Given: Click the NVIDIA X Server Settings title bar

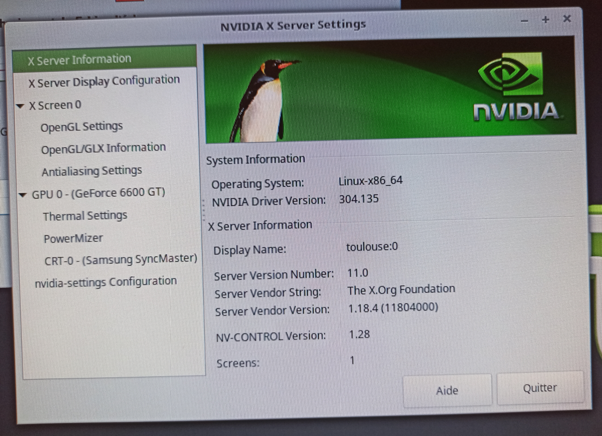Looking at the screenshot, I should coord(293,26).
